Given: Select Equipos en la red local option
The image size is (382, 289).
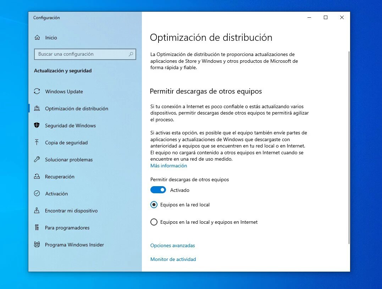Looking at the screenshot, I should click(x=154, y=205).
